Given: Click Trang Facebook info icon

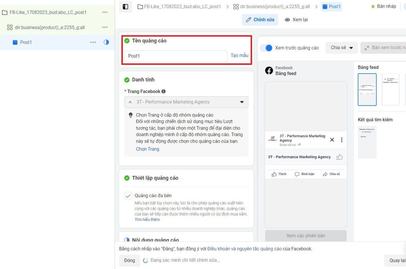Looking at the screenshot, I should pyautogui.click(x=163, y=91).
